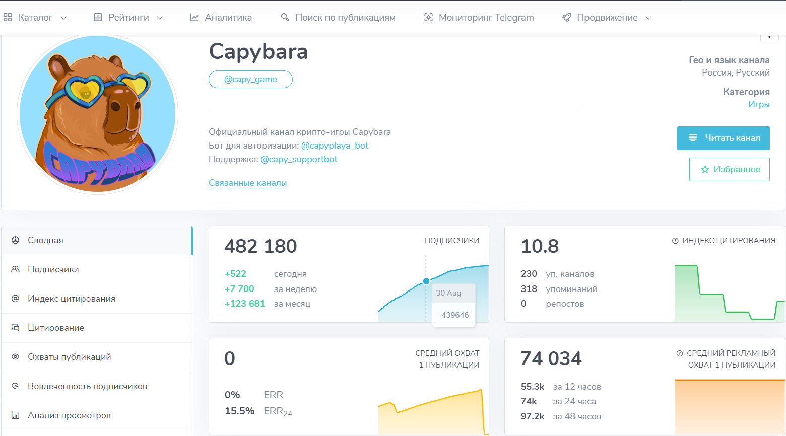Image resolution: width=786 pixels, height=436 pixels.
Task: Click the Анализ просмотров bar-chart icon
Action: [16, 415]
